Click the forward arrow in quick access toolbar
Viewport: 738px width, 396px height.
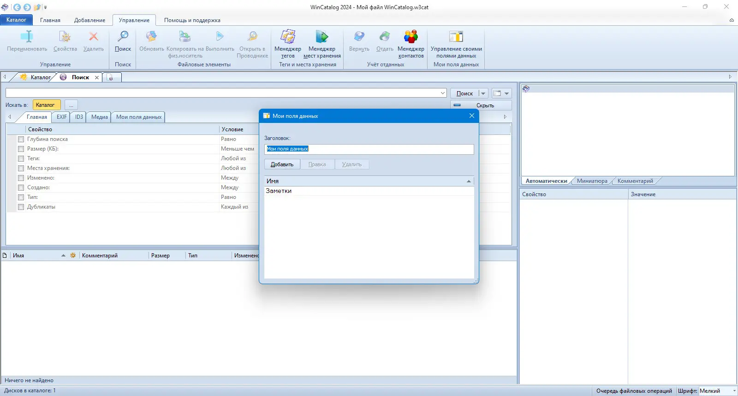[27, 7]
